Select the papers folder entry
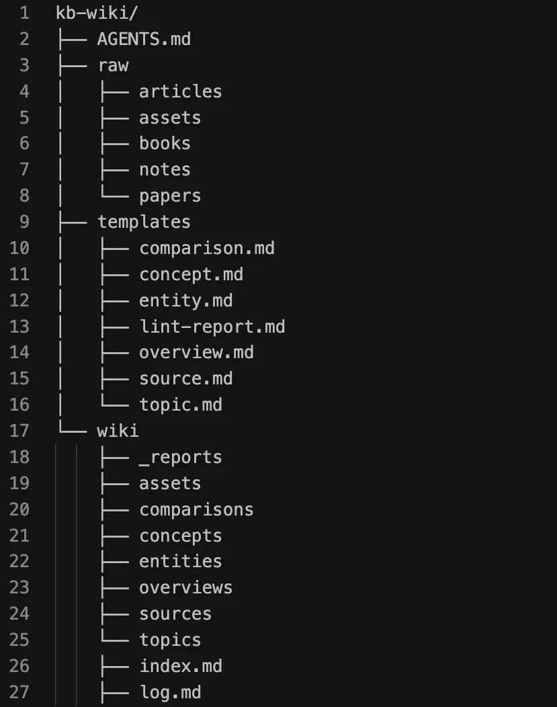This screenshot has height=707, width=557. 170,196
